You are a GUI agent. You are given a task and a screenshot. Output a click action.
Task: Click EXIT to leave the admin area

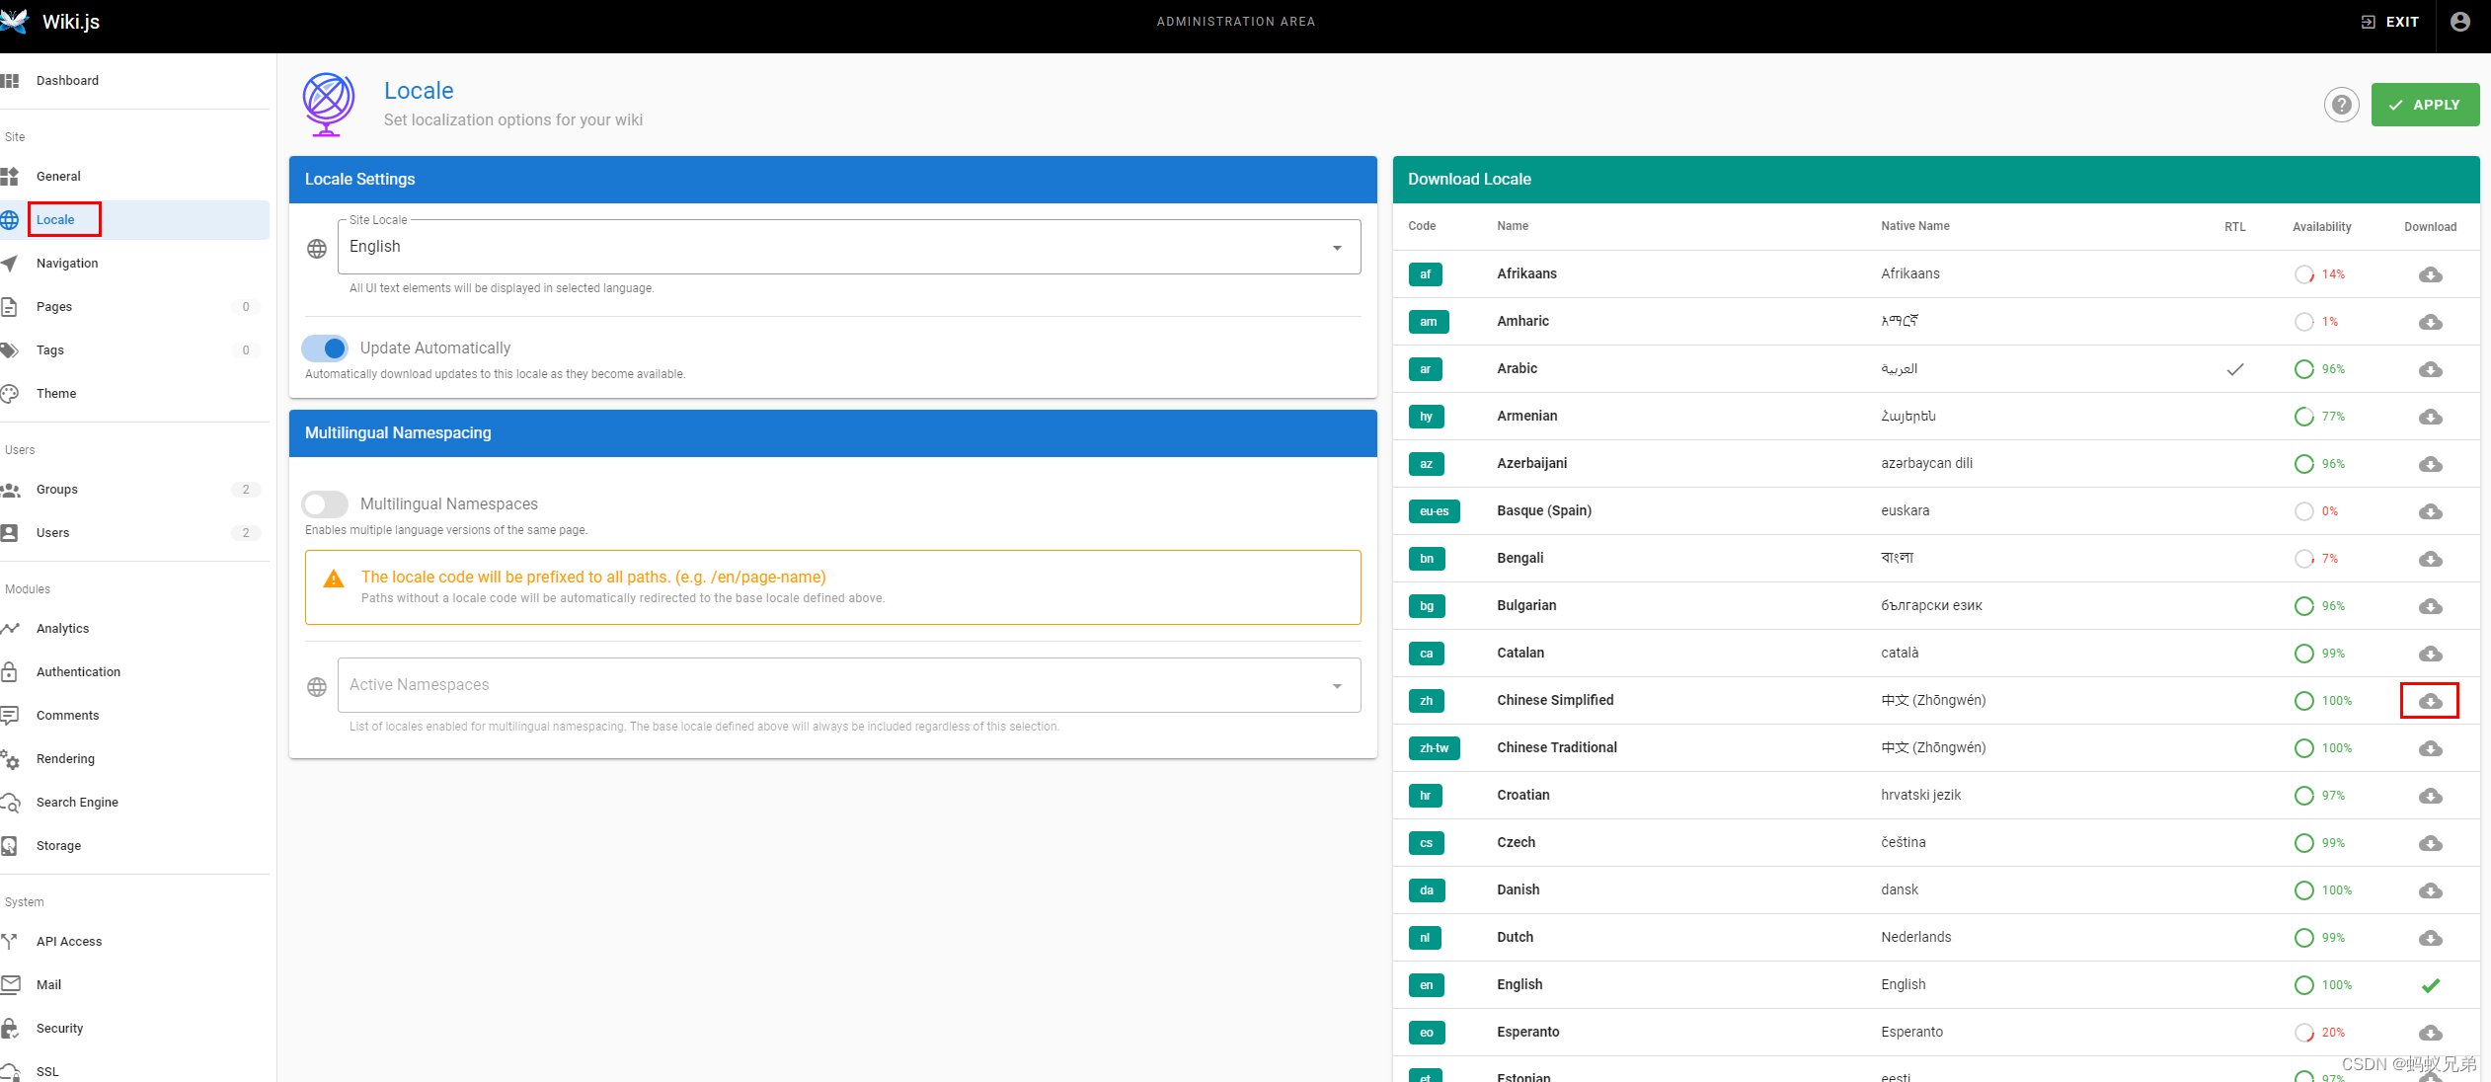click(2390, 21)
